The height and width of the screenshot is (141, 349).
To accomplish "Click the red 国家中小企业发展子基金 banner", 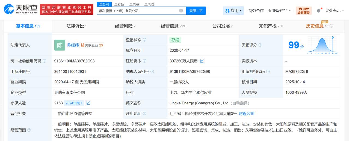I will pyautogui.click(x=67, y=9).
